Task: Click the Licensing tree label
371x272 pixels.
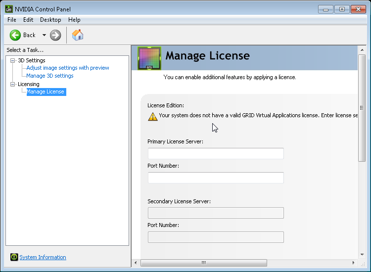Action: point(29,84)
